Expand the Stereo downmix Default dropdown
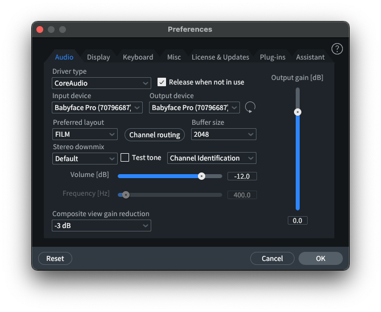 pyautogui.click(x=85, y=158)
